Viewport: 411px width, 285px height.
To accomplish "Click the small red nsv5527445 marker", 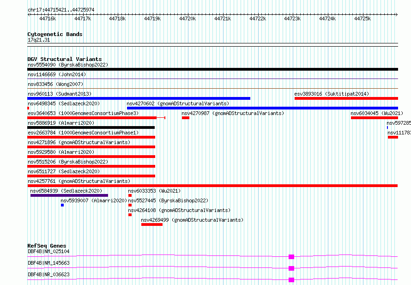I will point(130,205).
